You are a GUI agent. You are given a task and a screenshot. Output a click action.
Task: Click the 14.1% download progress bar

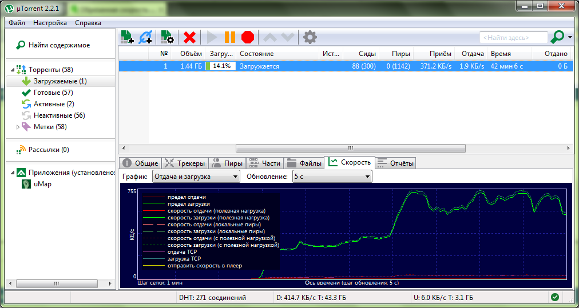tap(220, 66)
